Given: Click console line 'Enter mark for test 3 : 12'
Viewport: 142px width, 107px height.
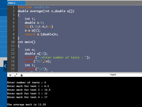Looking at the screenshot, I should 27,94.
